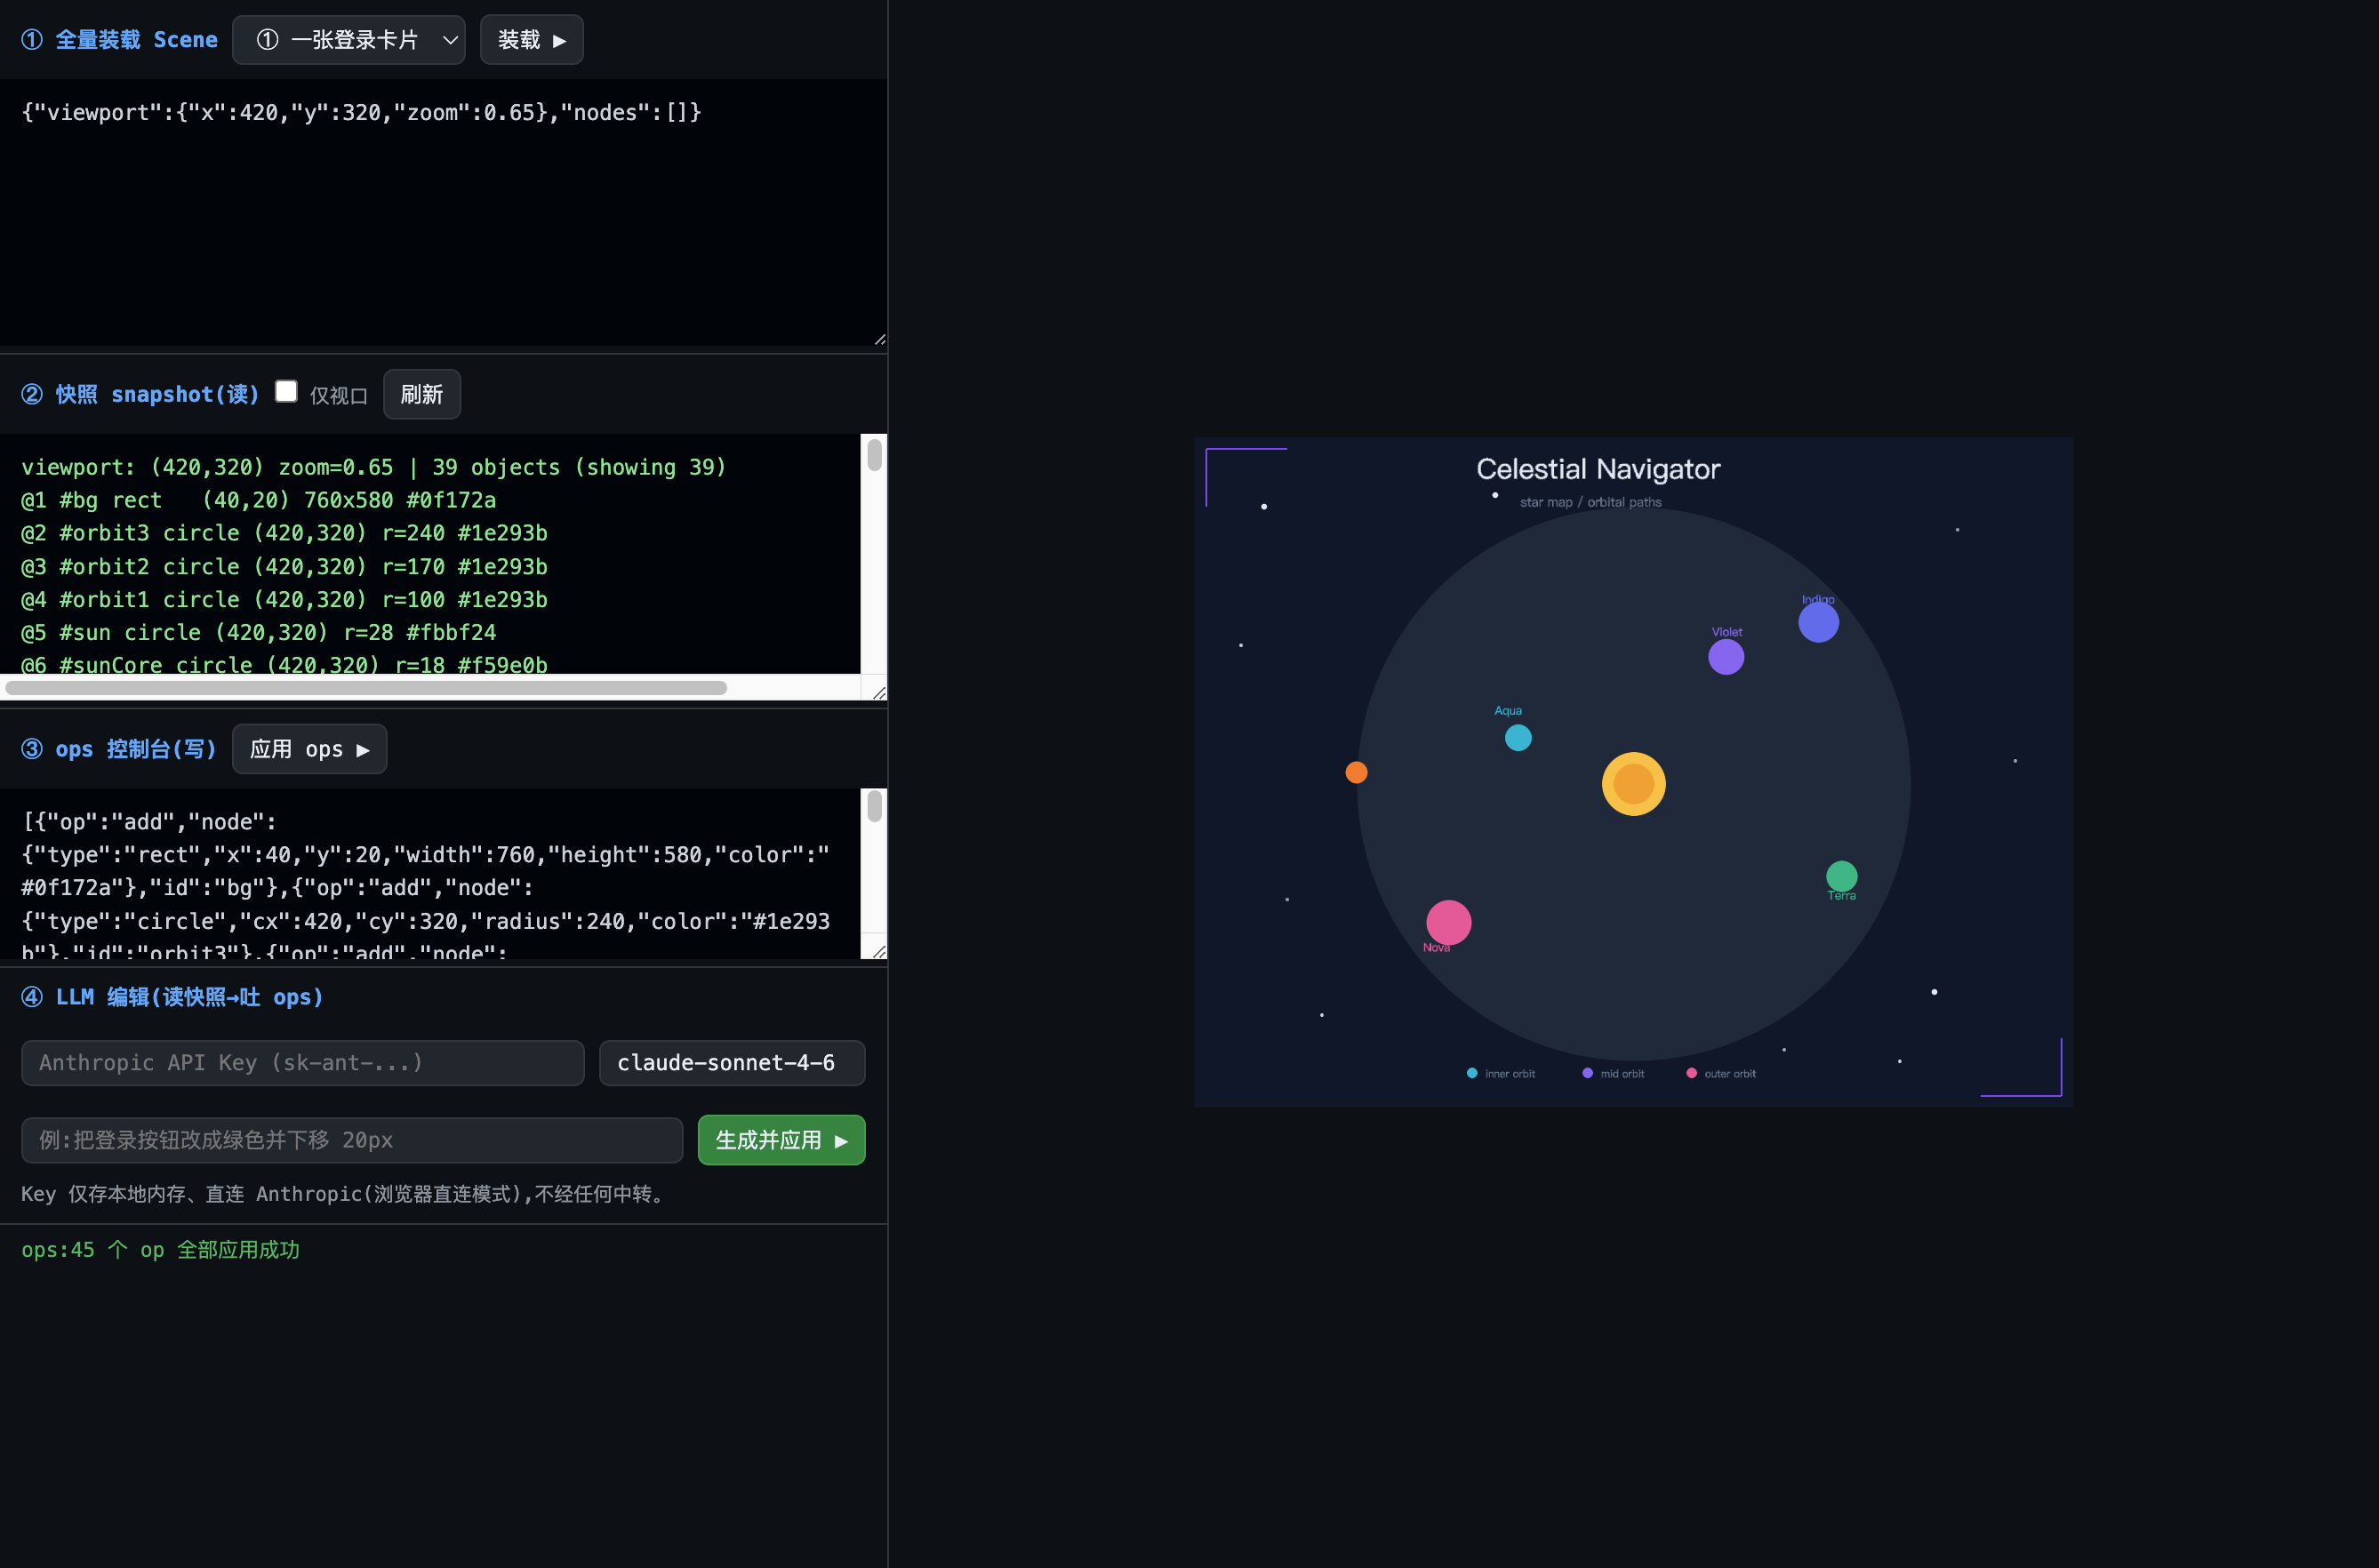
Task: Click the '@3 #orbit2 circle' snapshot line
Action: click(x=284, y=567)
